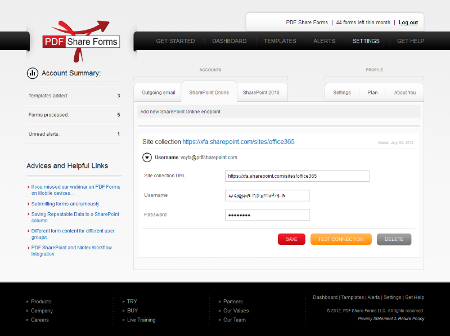
Task: Focus the Username input field
Action: [267, 195]
